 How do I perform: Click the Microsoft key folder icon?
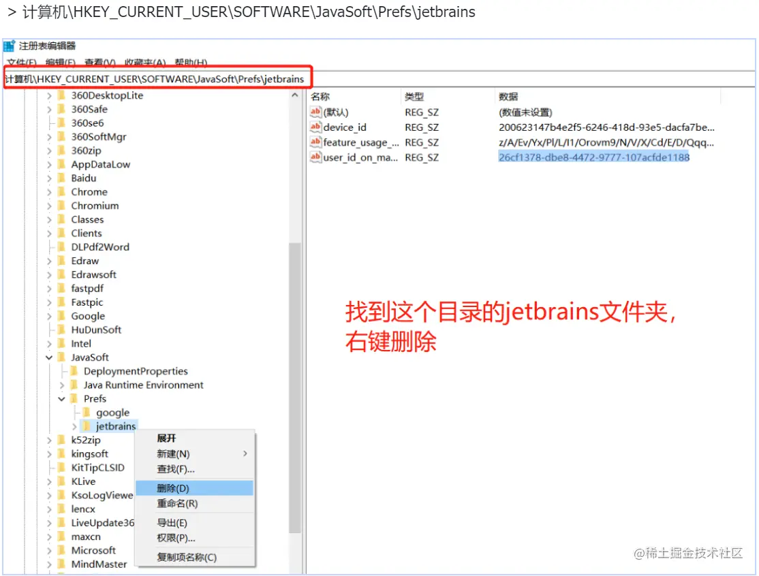[x=61, y=550]
